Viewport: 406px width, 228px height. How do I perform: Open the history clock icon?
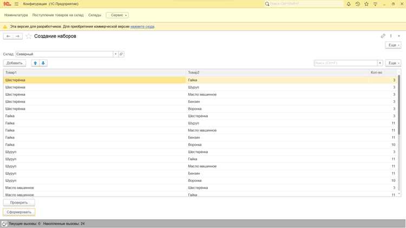(358, 4)
